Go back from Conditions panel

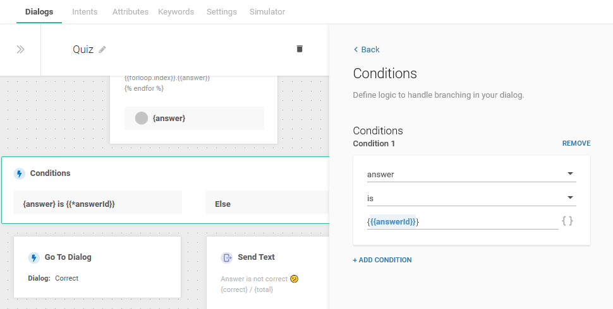[x=367, y=50]
